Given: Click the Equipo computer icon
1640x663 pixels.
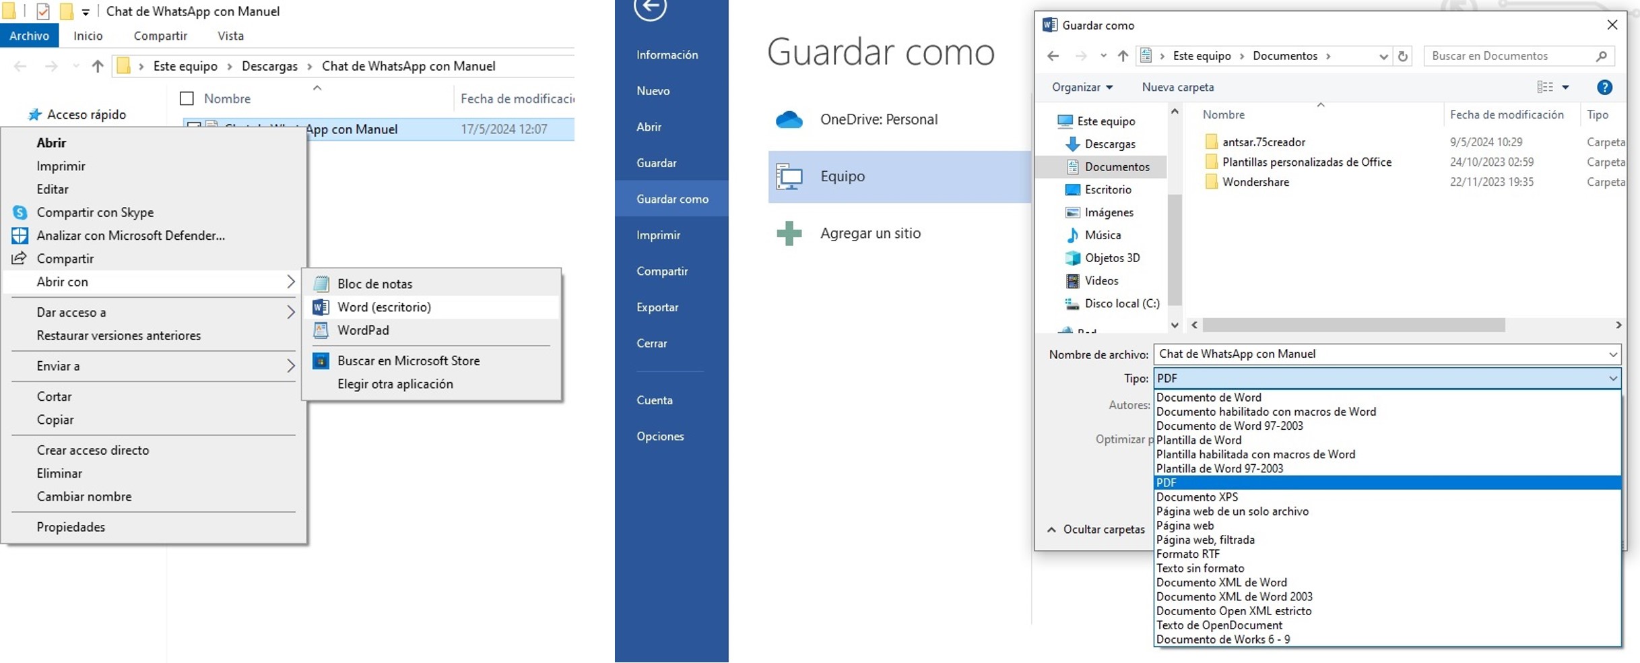Looking at the screenshot, I should point(789,177).
